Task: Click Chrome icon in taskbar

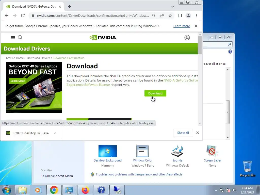Action: tap(54, 190)
